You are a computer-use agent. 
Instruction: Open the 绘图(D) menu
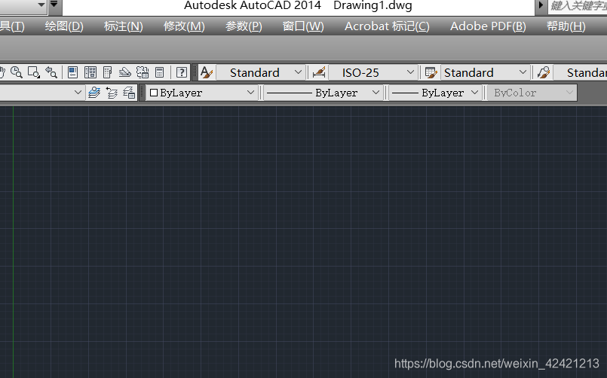click(64, 26)
